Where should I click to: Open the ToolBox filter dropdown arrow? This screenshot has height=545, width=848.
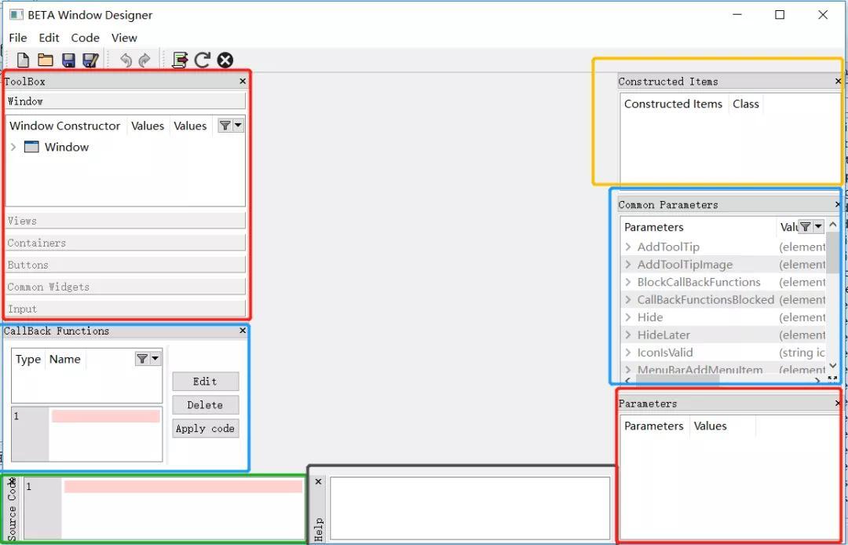pyautogui.click(x=238, y=126)
